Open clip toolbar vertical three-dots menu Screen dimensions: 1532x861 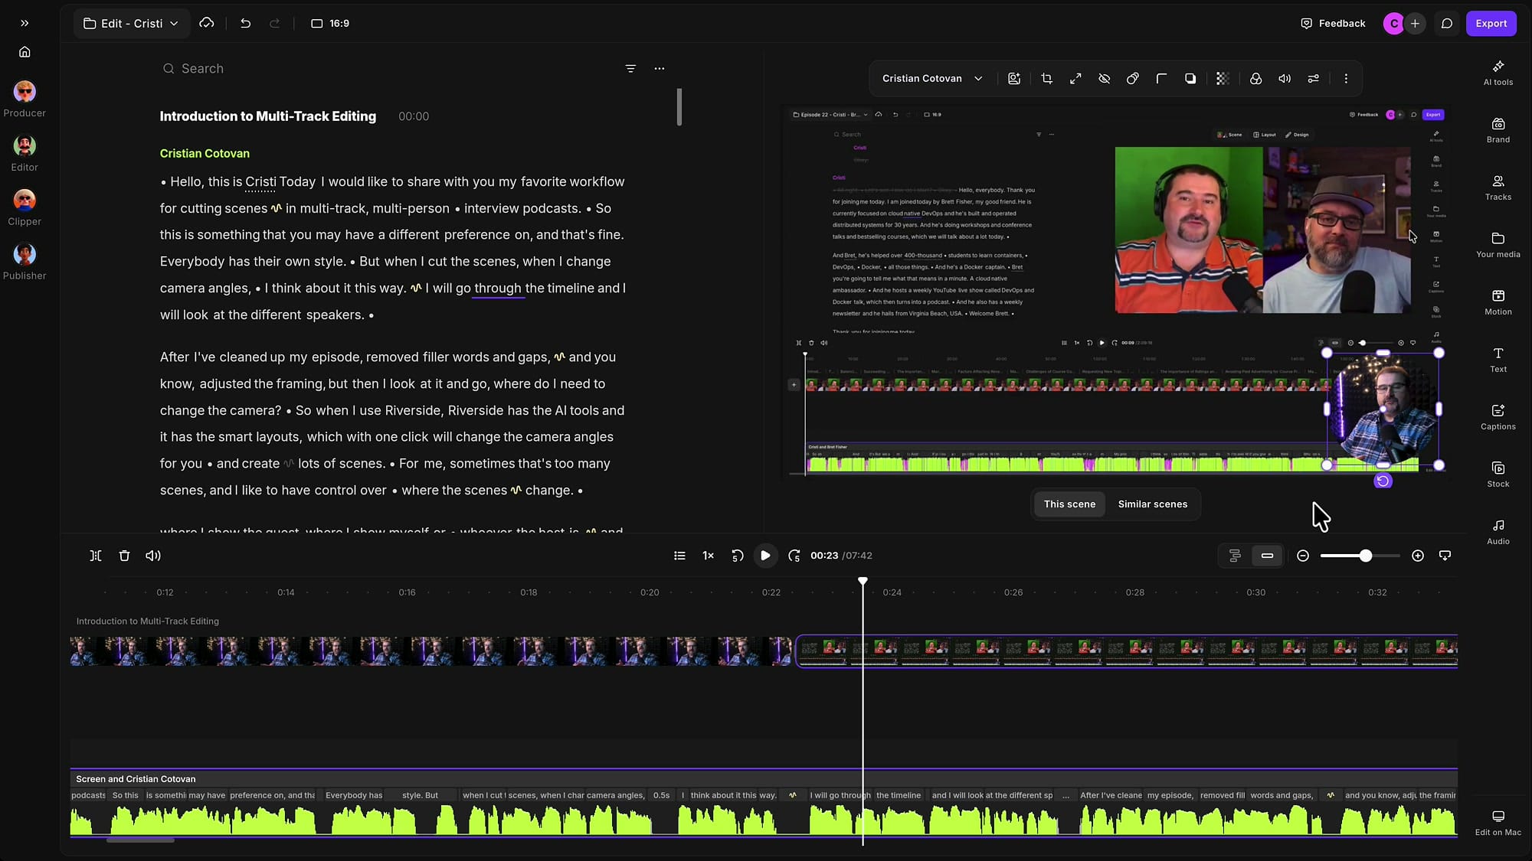(1345, 78)
